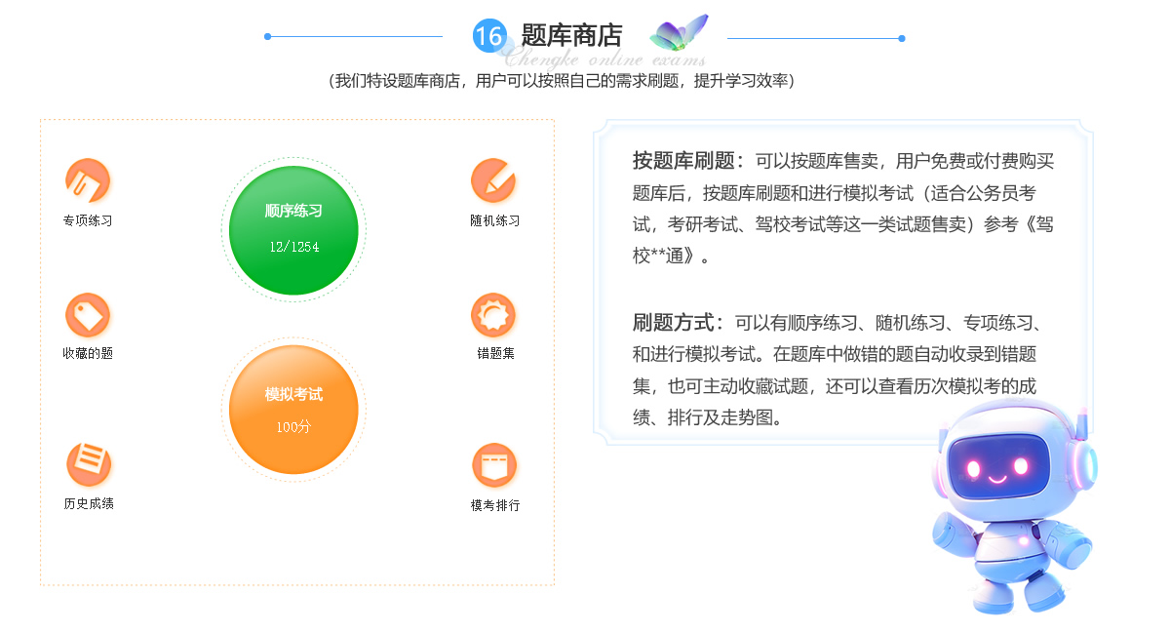Click the 专项练习 text label
Viewport: 1170px width, 633px height.
(88, 220)
